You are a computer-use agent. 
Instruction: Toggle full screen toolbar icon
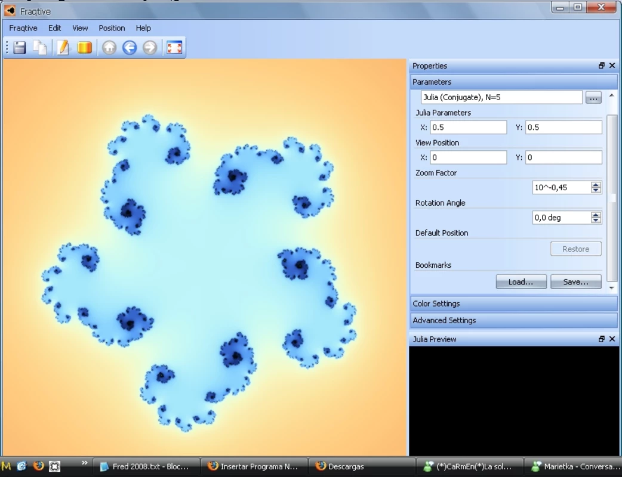coord(174,48)
